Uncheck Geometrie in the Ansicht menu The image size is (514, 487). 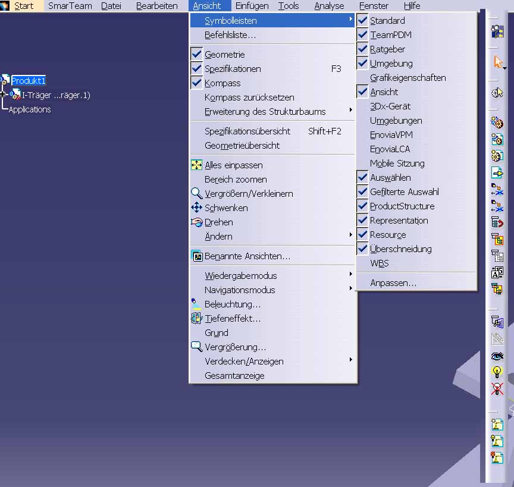coord(197,54)
